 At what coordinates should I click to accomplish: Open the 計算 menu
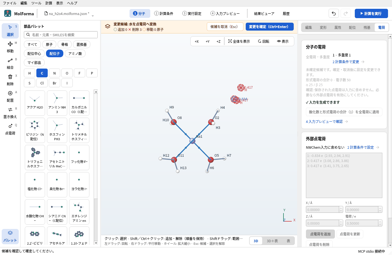(x=49, y=3)
